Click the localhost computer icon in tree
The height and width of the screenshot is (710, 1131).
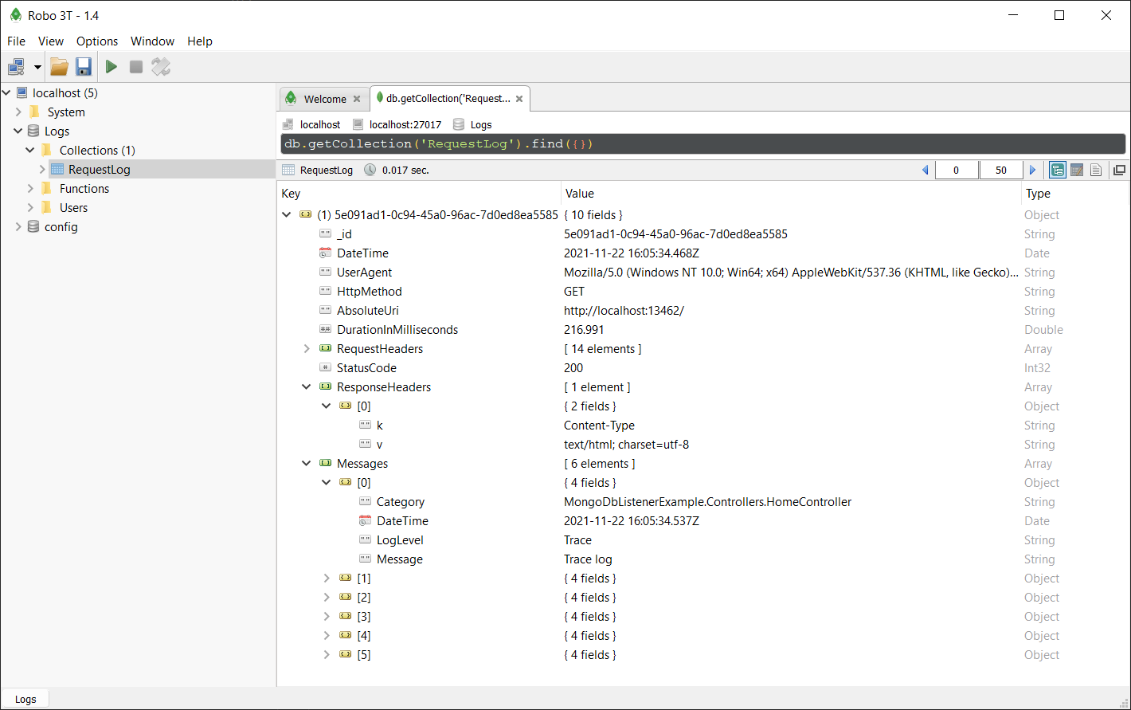coord(22,93)
